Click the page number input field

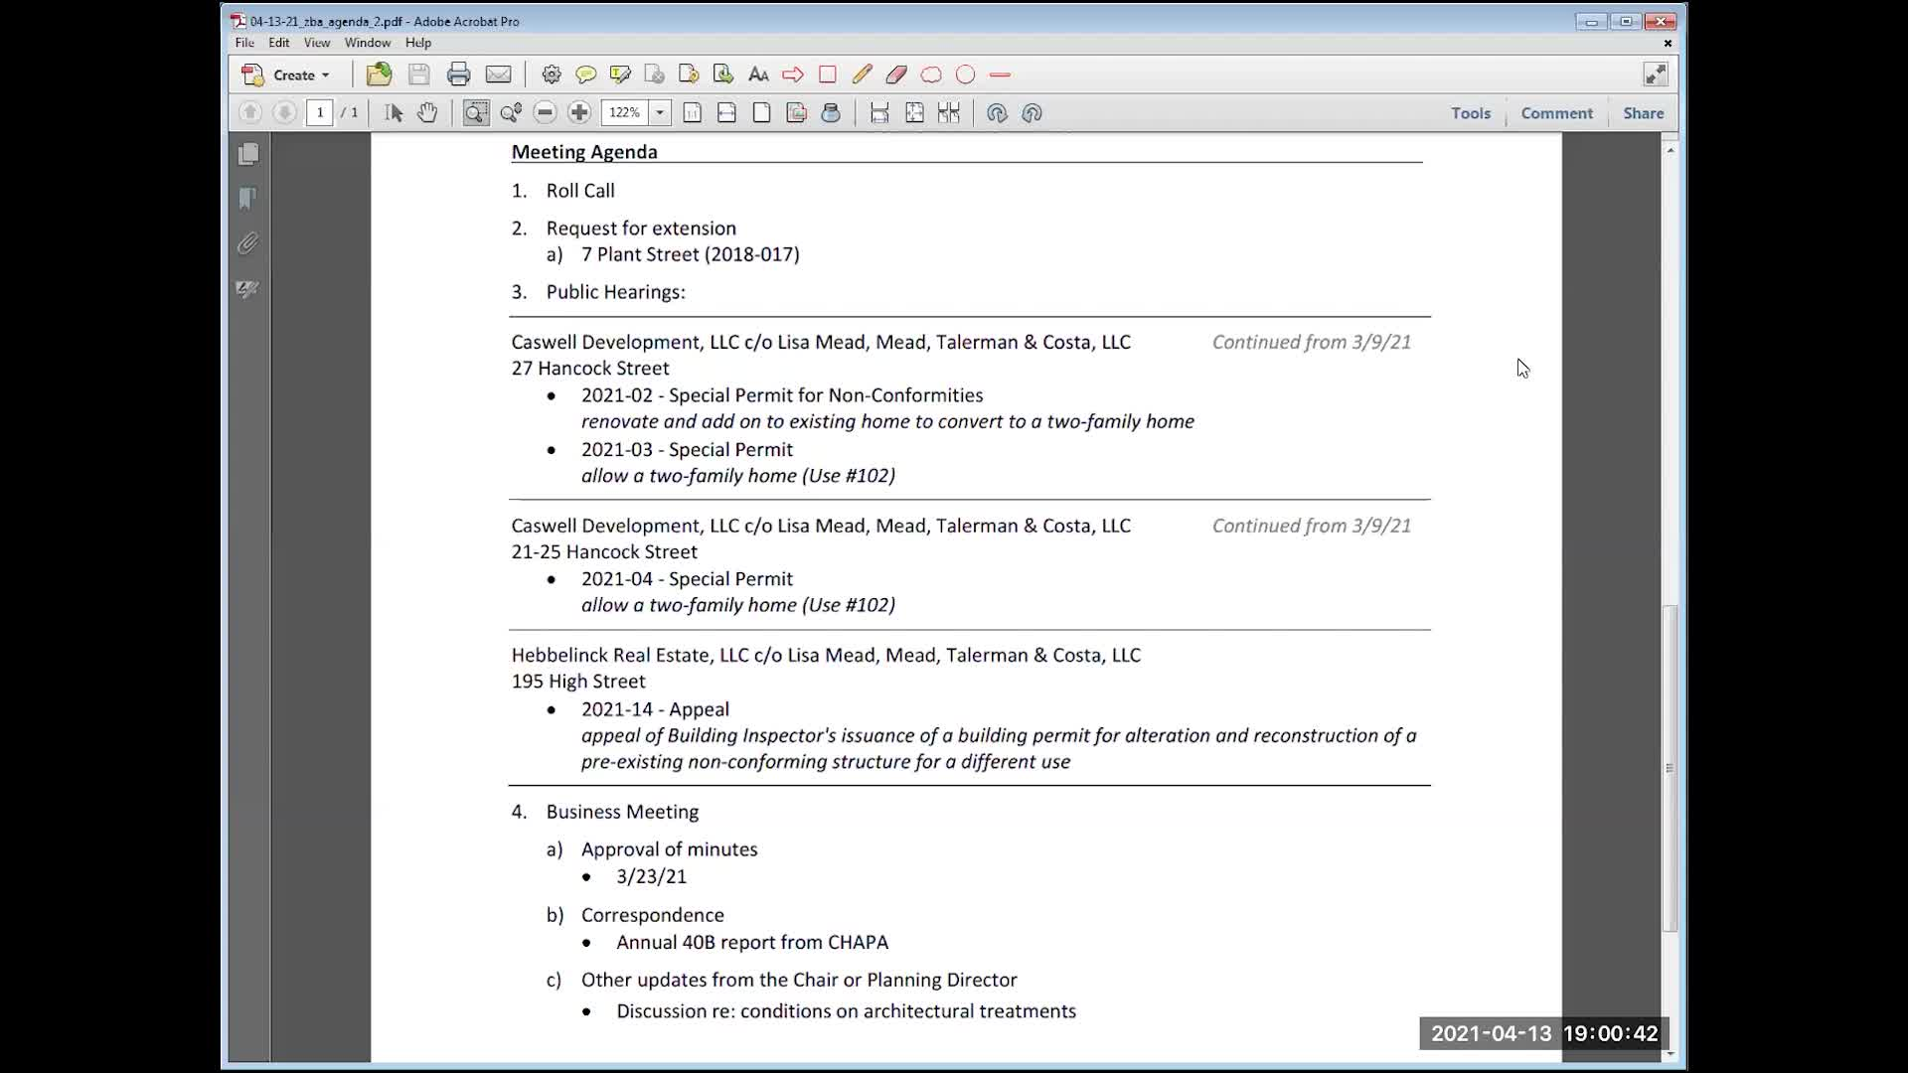click(x=319, y=113)
